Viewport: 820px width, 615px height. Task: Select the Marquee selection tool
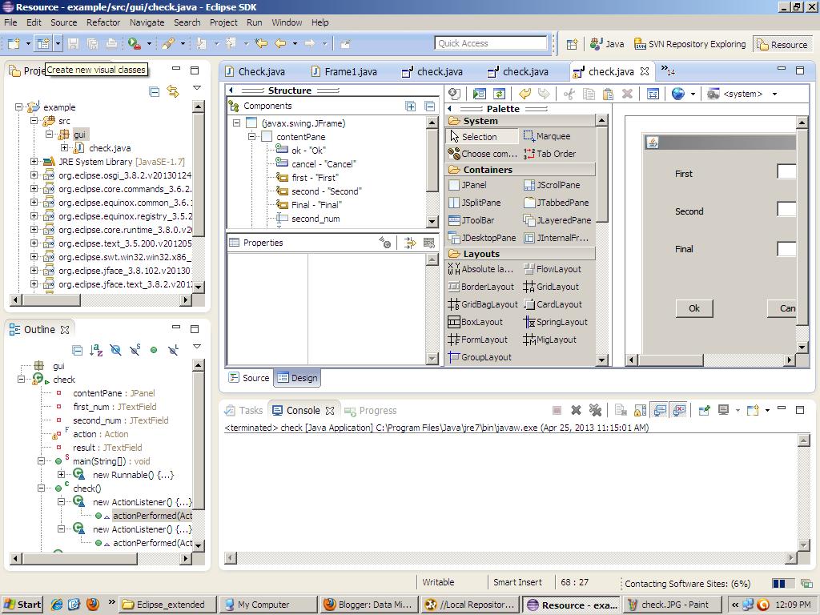[547, 136]
